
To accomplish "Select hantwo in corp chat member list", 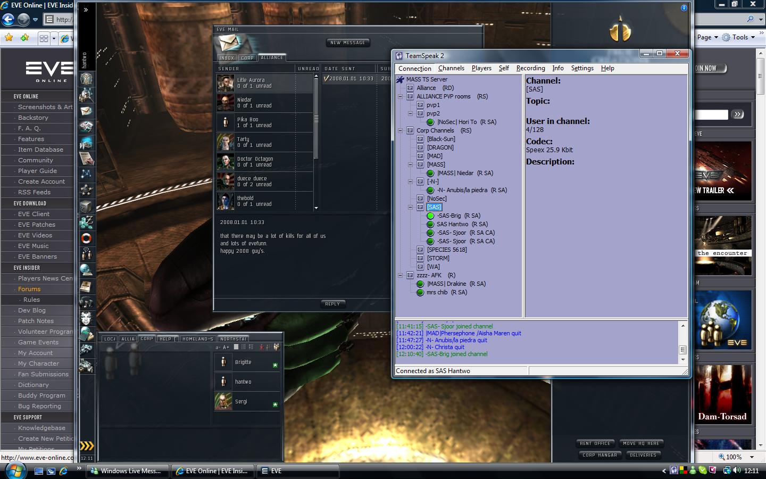I will click(247, 382).
